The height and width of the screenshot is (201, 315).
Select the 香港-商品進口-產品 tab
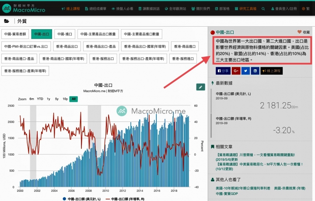pos(19,59)
